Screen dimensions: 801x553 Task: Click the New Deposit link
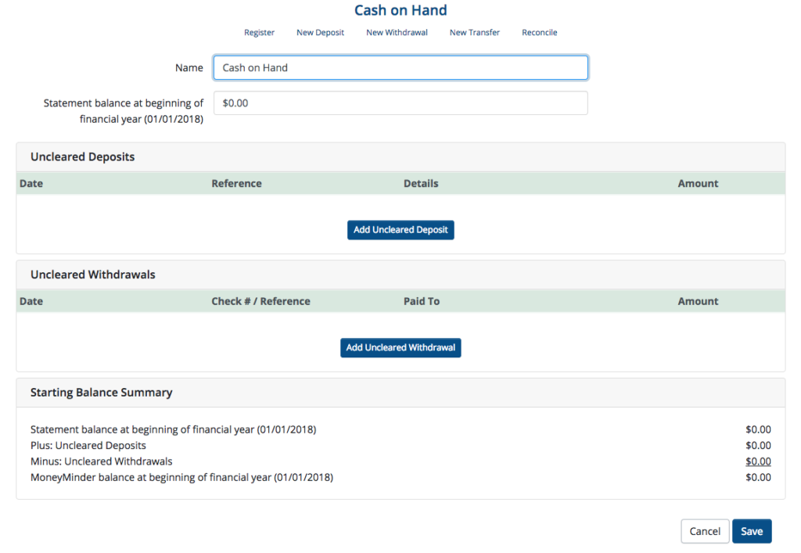point(320,33)
